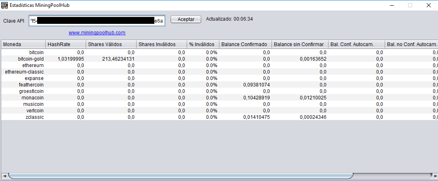Sort by Balance sin Confirmar column header
Screen dimensions: 438x181
300,44
